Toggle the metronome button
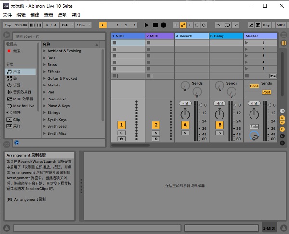 tap(65, 25)
